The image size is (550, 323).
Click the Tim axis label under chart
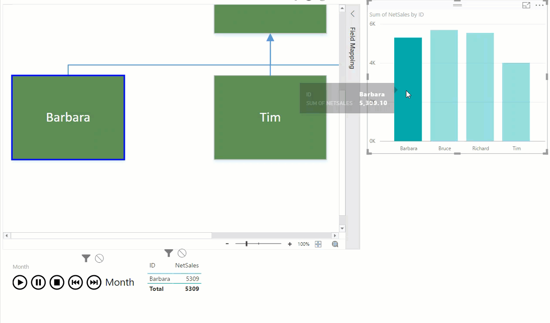(516, 148)
